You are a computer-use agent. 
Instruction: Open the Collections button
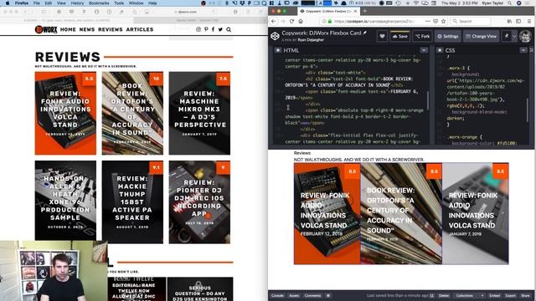[465, 295]
